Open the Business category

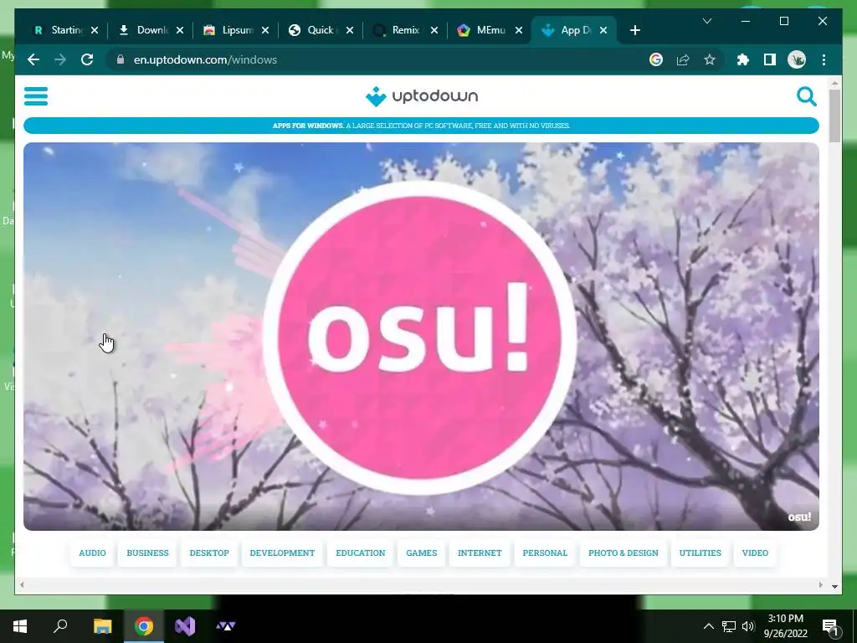pos(147,553)
